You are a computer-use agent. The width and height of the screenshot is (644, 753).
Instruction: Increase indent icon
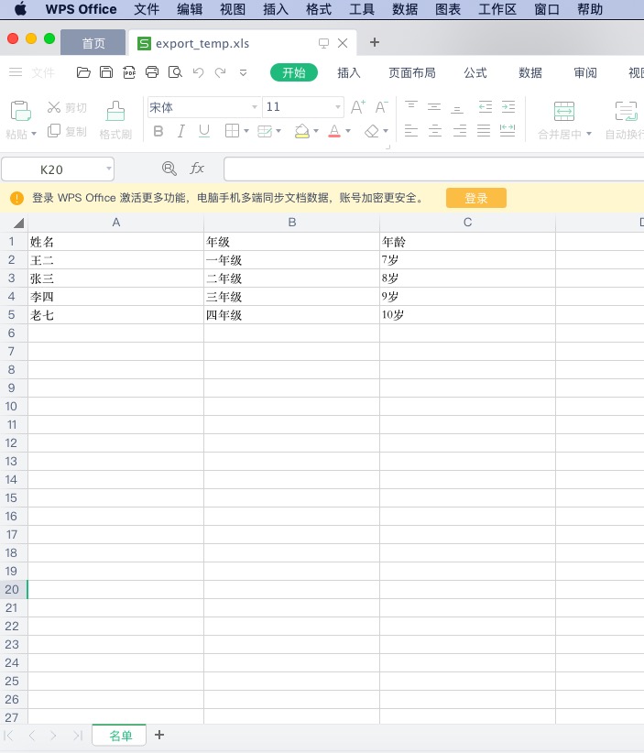508,106
